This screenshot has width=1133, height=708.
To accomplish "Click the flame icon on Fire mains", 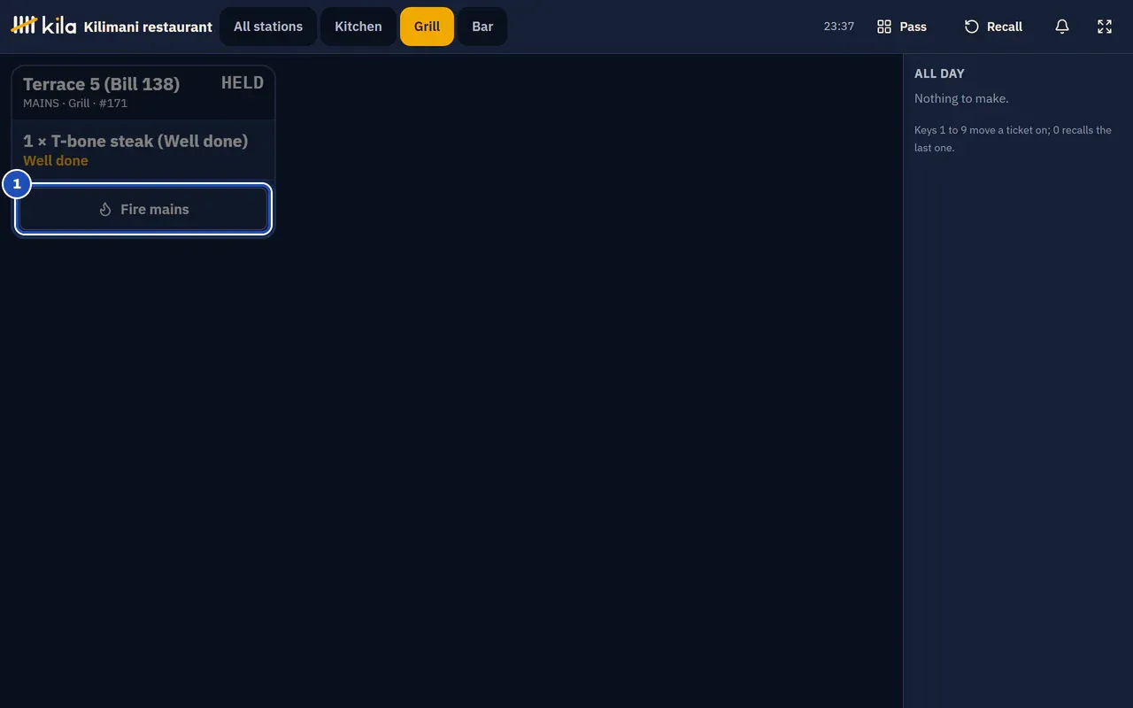I will click(105, 210).
